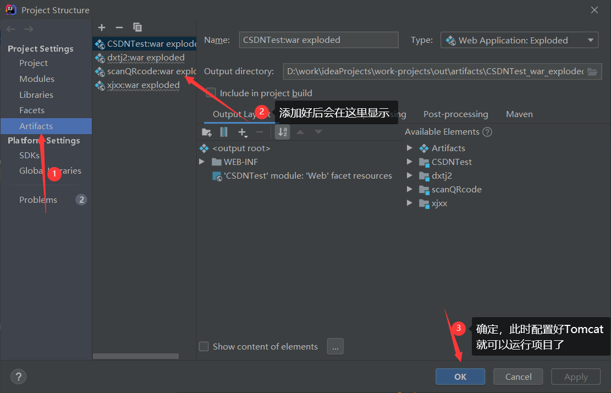Create directory in output layout
The image size is (611, 393).
207,132
